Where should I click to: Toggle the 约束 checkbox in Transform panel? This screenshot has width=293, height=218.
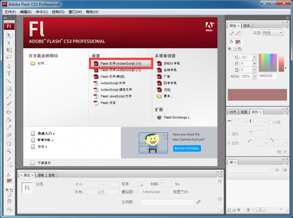point(271,123)
